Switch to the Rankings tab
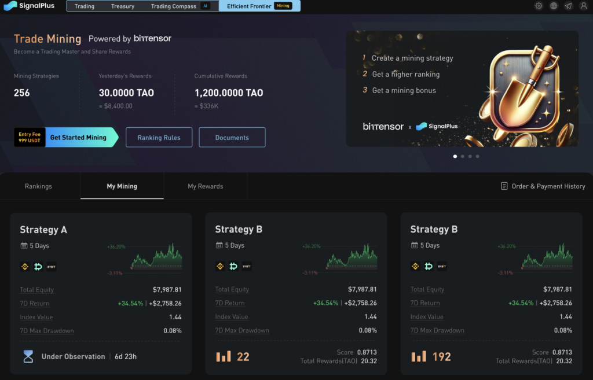The height and width of the screenshot is (380, 593). (38, 186)
